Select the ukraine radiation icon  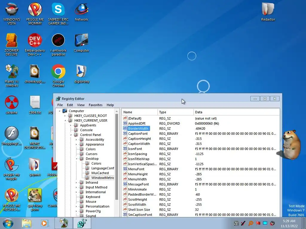[x=12, y=105]
